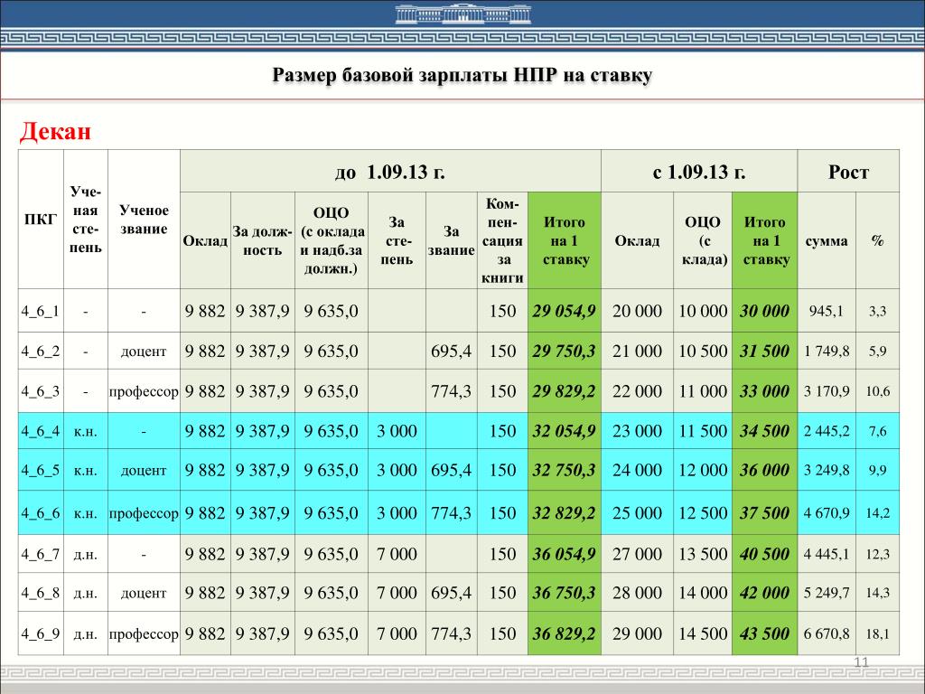The width and height of the screenshot is (925, 694).
Task: Click the new salary value 25 000
Action: (x=637, y=513)
